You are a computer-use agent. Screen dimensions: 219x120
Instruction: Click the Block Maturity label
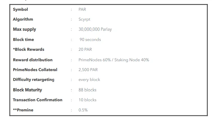(x=27, y=90)
